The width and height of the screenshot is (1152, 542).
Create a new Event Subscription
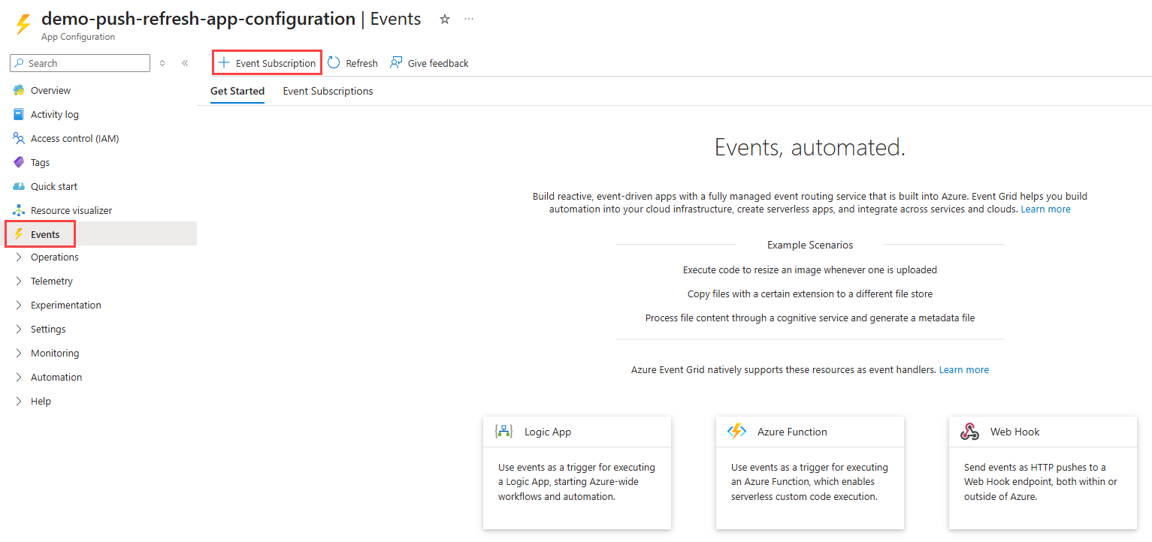267,63
